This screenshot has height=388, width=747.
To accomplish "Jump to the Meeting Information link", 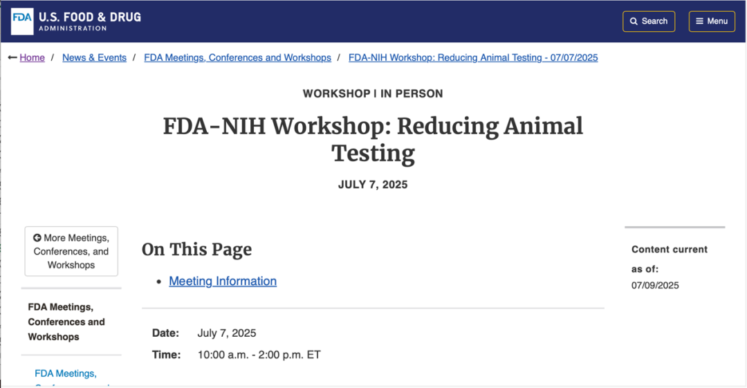I will pyautogui.click(x=223, y=281).
